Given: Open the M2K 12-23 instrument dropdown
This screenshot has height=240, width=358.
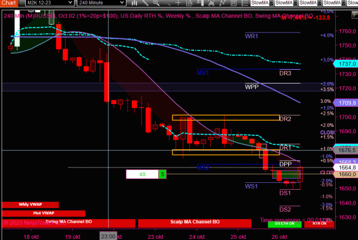Looking at the screenshot, I should 49,3.
